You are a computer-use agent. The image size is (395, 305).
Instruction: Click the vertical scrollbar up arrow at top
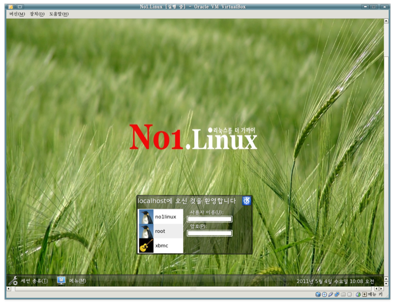[x=386, y=21]
